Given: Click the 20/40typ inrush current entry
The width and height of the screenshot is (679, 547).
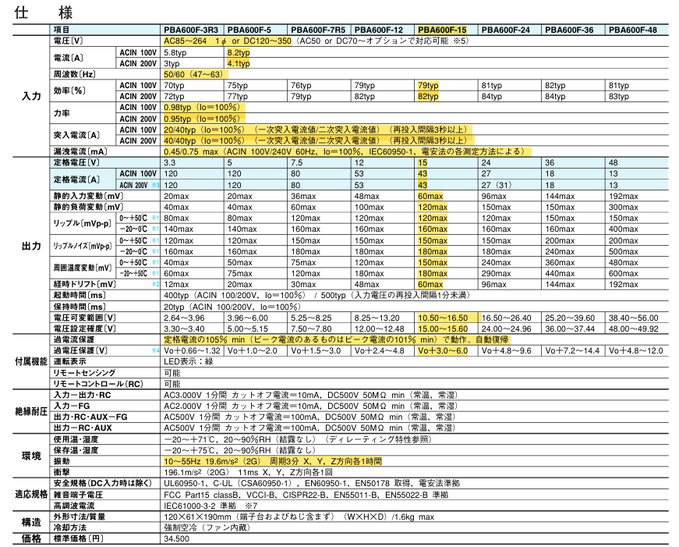Looking at the screenshot, I should point(317,130).
